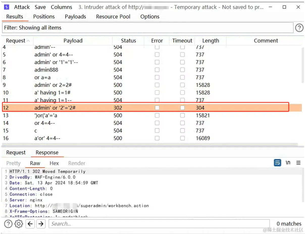Click the Burp Intruder lightning icon

click(x=7, y=7)
